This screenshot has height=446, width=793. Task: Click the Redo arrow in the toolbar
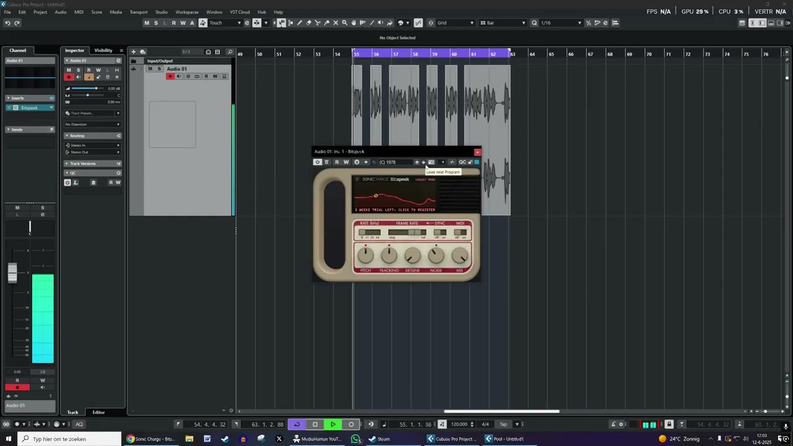pos(17,23)
